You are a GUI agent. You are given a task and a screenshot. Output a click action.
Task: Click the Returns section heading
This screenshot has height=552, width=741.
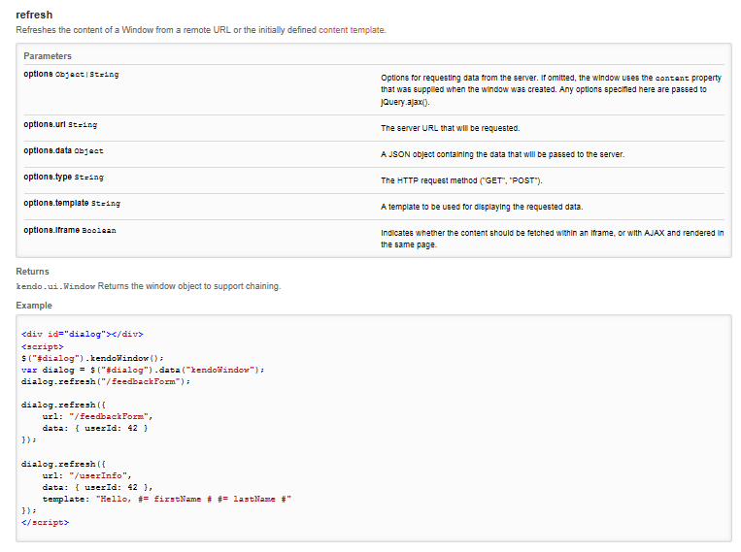click(32, 272)
